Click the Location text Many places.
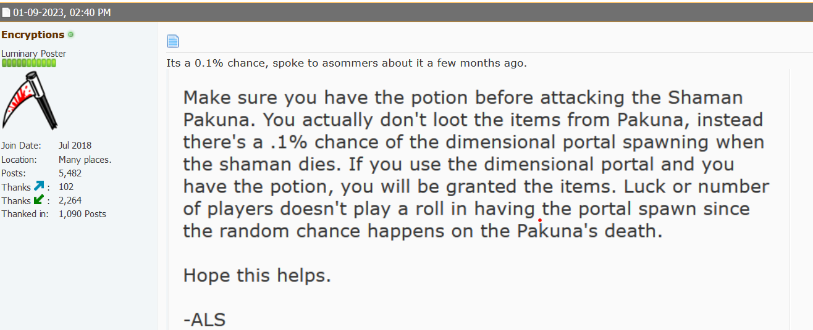The height and width of the screenshot is (330, 813). (85, 160)
